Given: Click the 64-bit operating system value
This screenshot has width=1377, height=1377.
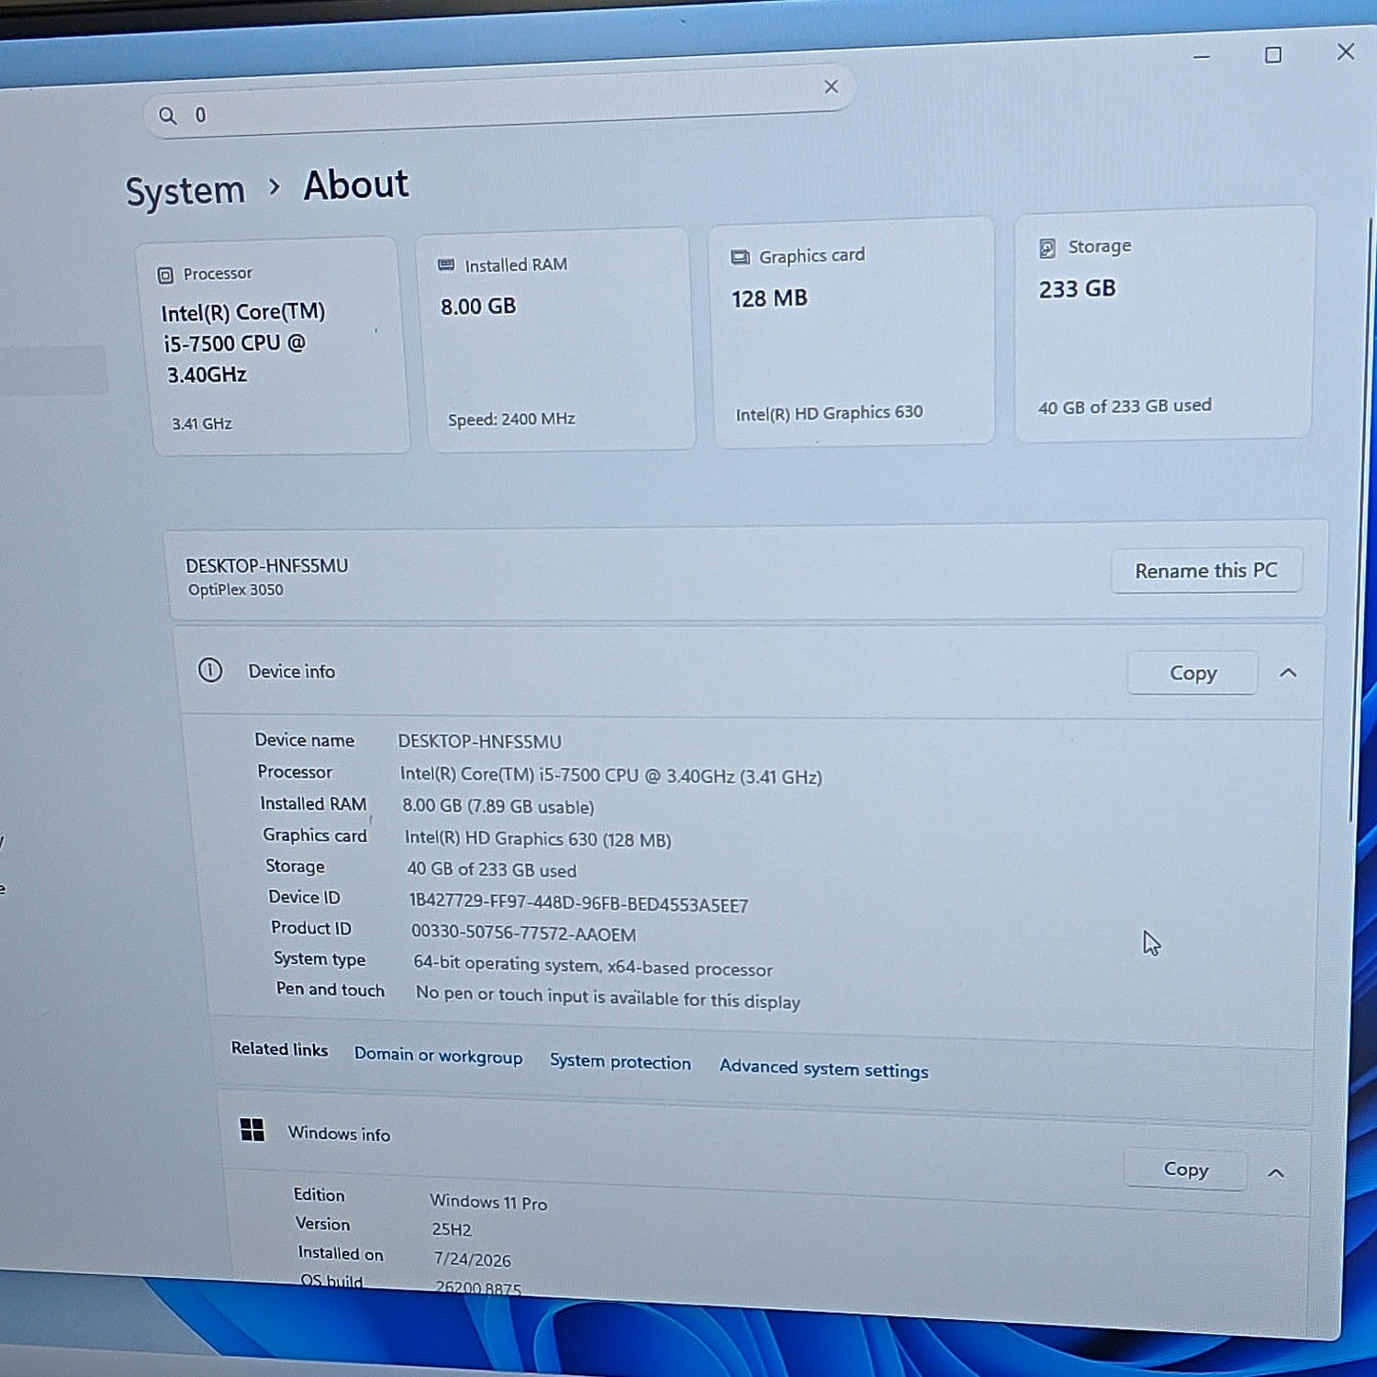Looking at the screenshot, I should tap(593, 967).
